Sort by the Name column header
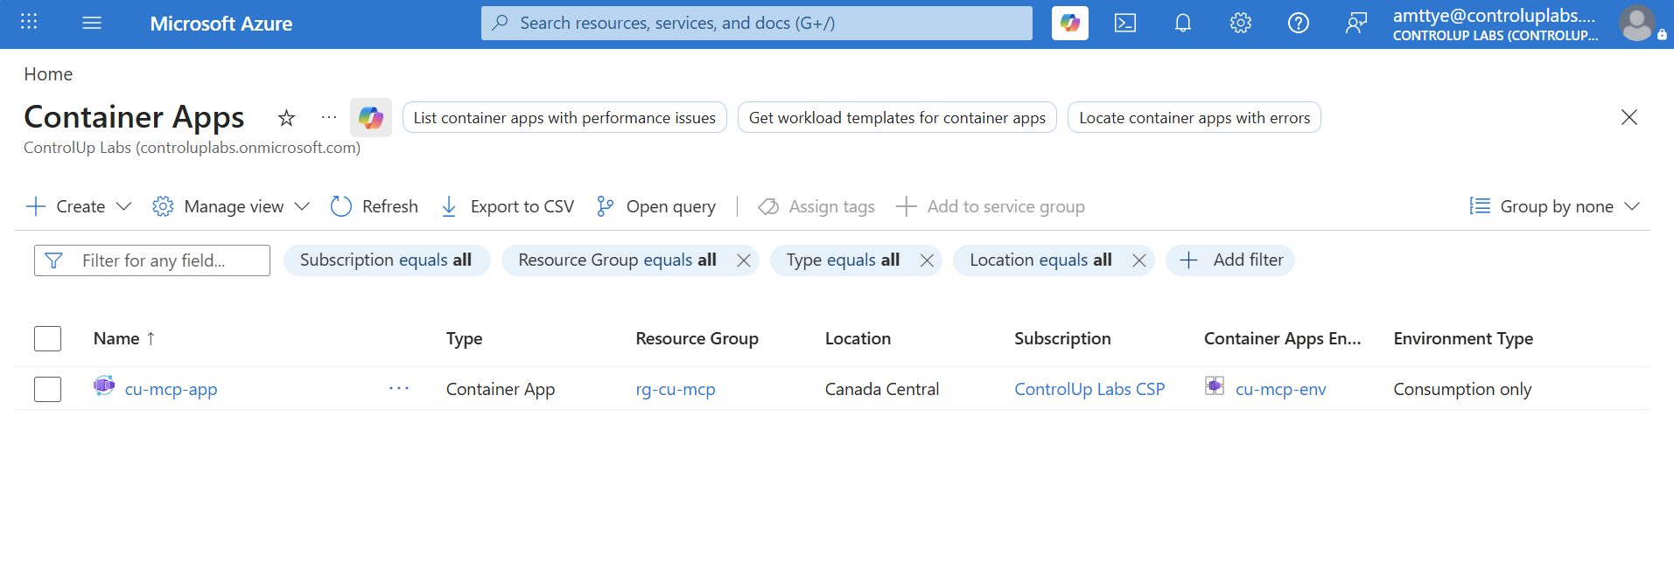Viewport: 1674px width, 562px height. (124, 338)
